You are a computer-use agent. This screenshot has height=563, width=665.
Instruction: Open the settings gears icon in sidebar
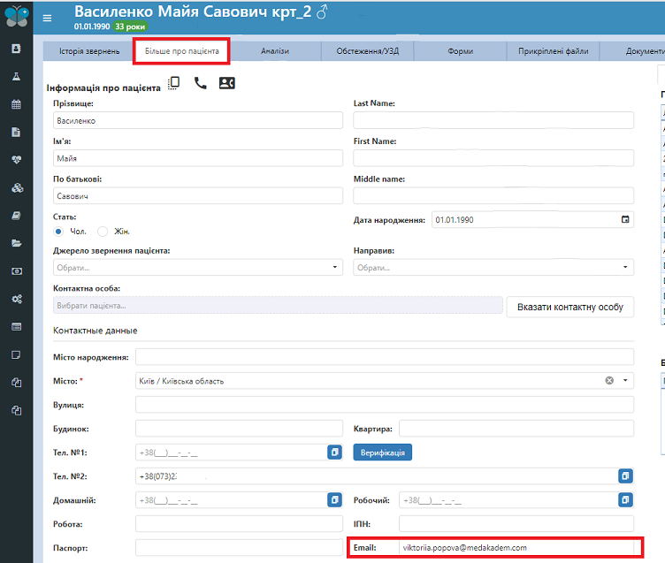click(x=16, y=299)
